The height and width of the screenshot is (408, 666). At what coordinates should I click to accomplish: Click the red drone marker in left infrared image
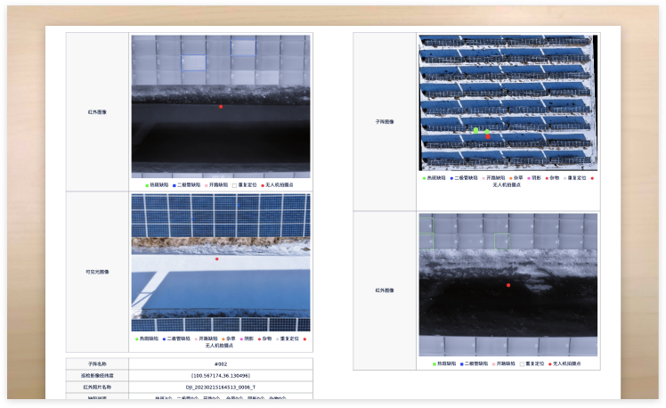tap(221, 106)
